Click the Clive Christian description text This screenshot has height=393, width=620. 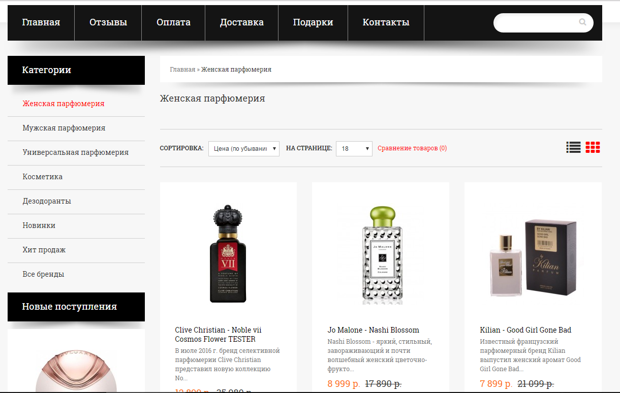pos(227,365)
